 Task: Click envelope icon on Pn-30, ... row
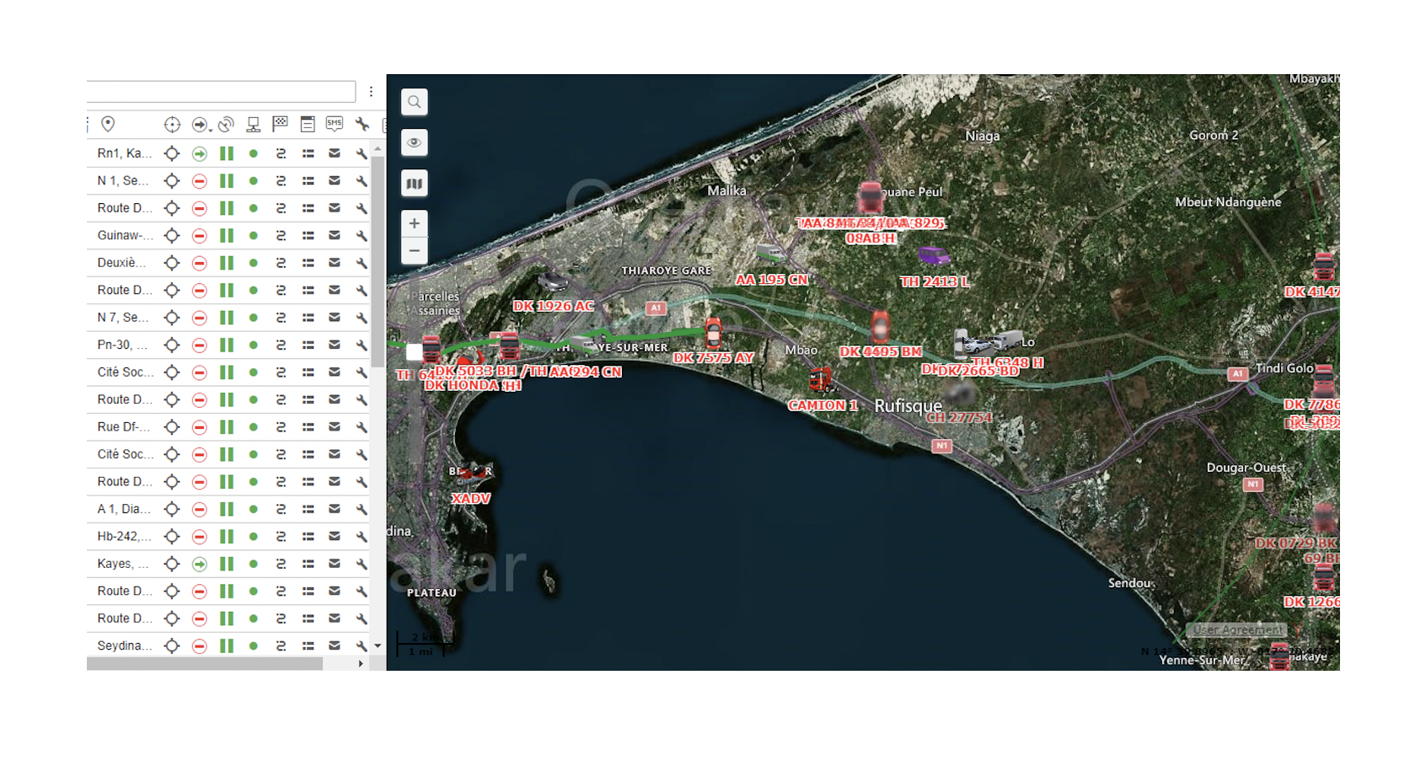point(335,345)
